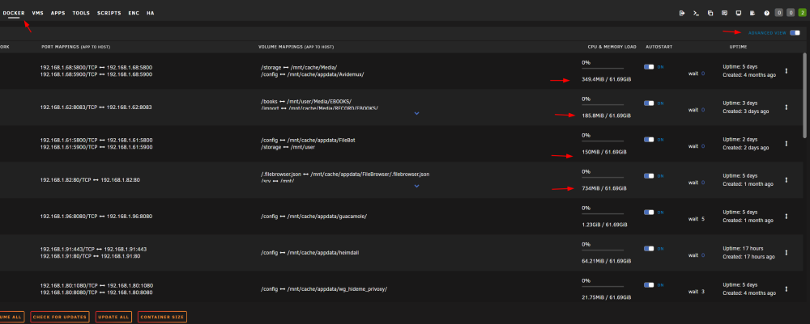Click the monitor system info icon
This screenshot has height=324, width=810.
(738, 13)
